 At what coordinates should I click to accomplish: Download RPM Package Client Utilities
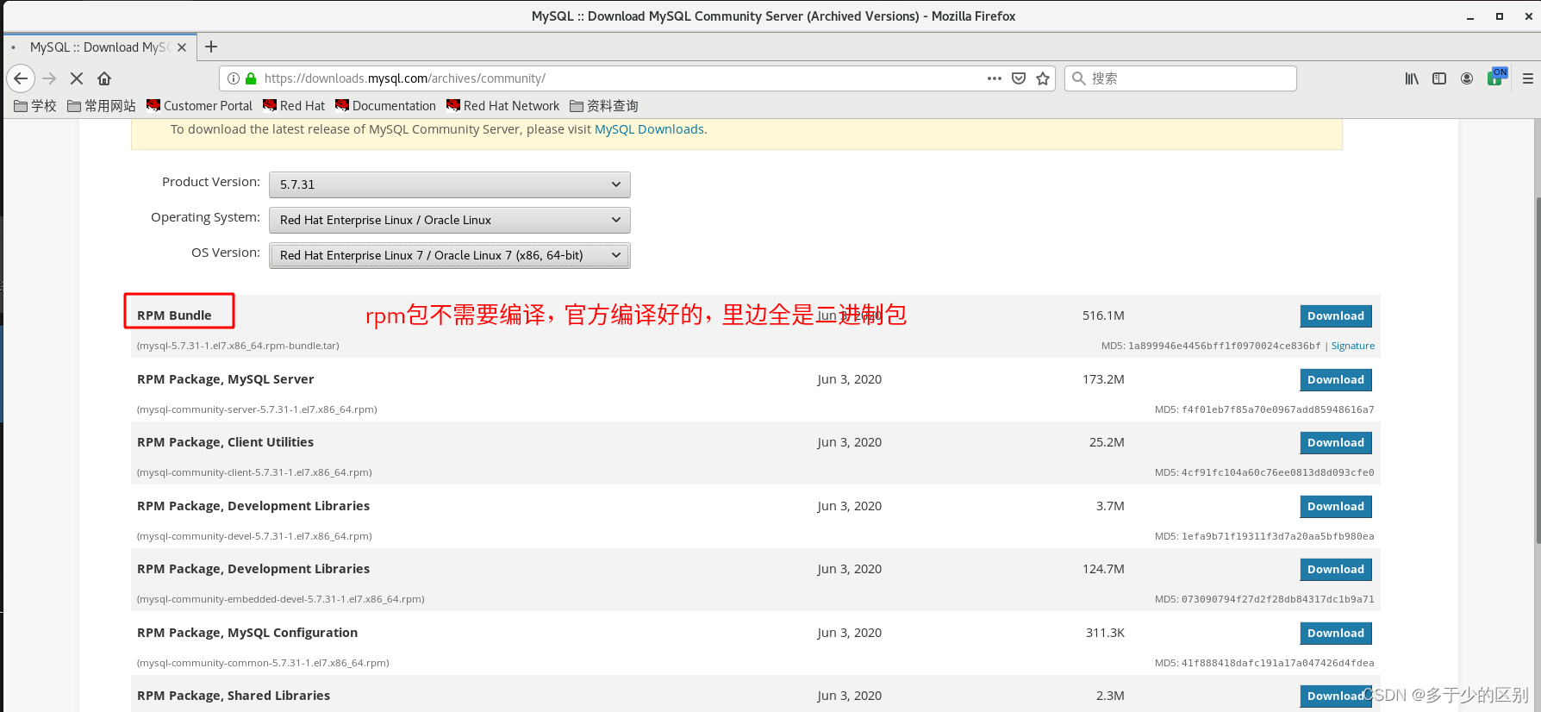point(1336,443)
